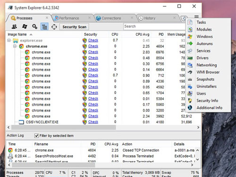This screenshot has height=177, width=236.
Task: Click the Mem Usage column header
Action: point(177,34)
